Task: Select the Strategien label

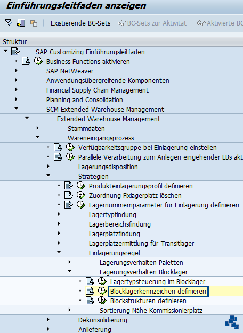Action: 93,176
